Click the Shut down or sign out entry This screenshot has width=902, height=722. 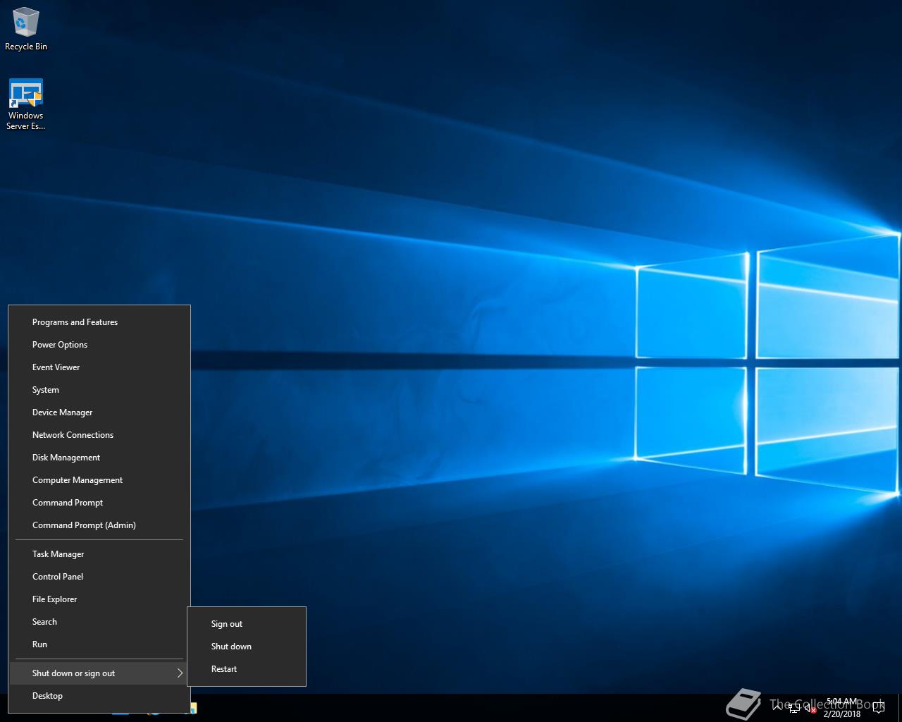click(99, 673)
